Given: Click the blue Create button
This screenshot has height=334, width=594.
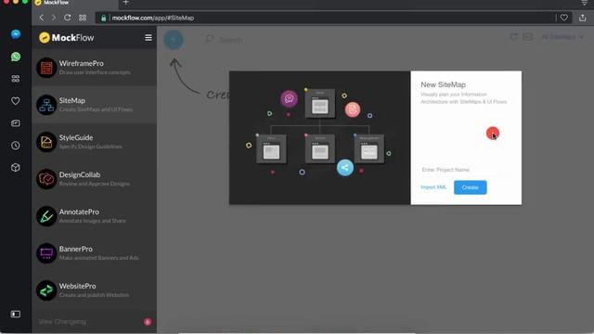Looking at the screenshot, I should coord(471,187).
